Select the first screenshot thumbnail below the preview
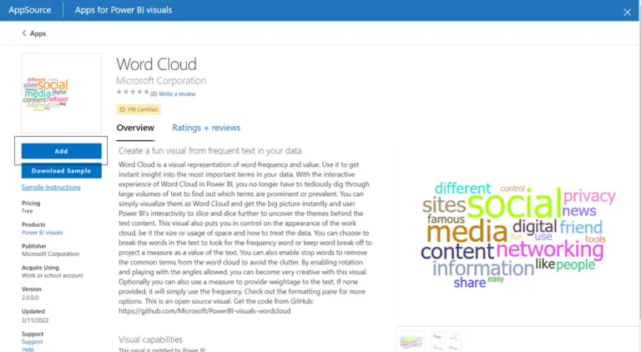641x352 pixels. click(x=411, y=341)
